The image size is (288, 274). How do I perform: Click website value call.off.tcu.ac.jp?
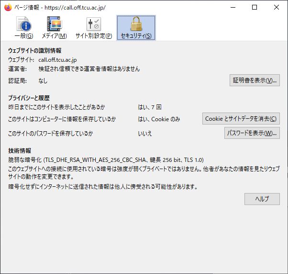(57, 60)
